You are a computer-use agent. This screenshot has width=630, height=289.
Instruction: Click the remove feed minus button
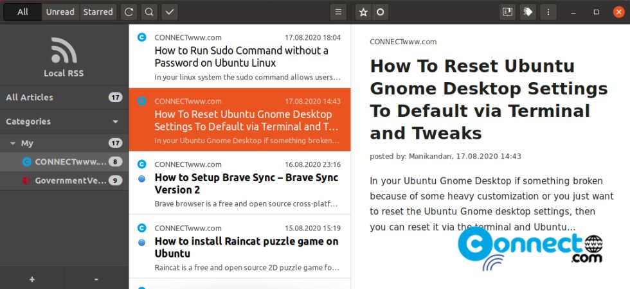click(96, 279)
